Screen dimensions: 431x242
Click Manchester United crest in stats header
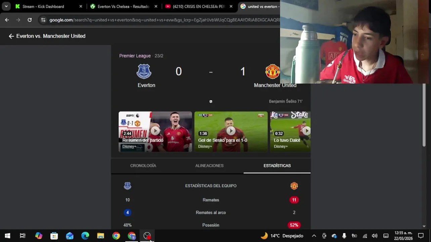coord(294,186)
